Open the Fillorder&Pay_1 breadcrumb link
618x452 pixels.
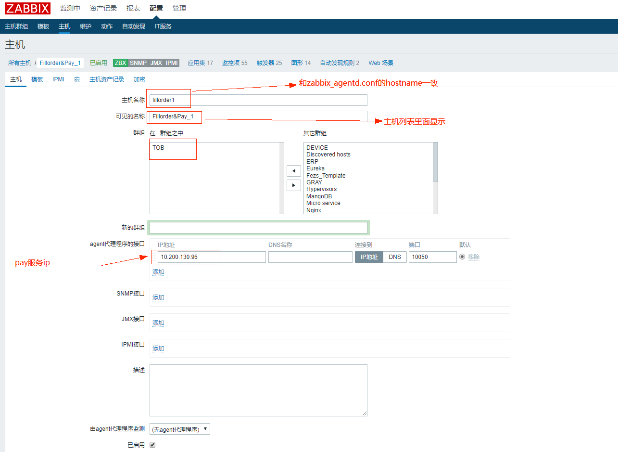(60, 63)
